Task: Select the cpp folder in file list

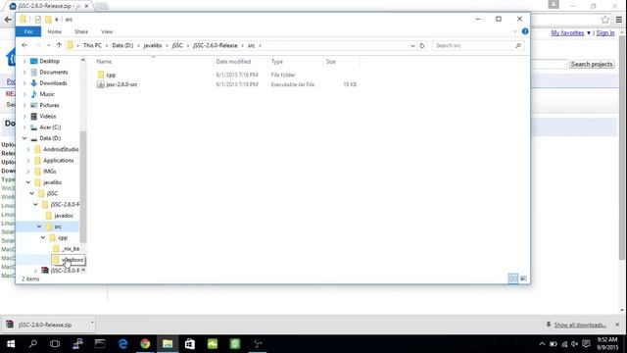Action: (x=111, y=75)
